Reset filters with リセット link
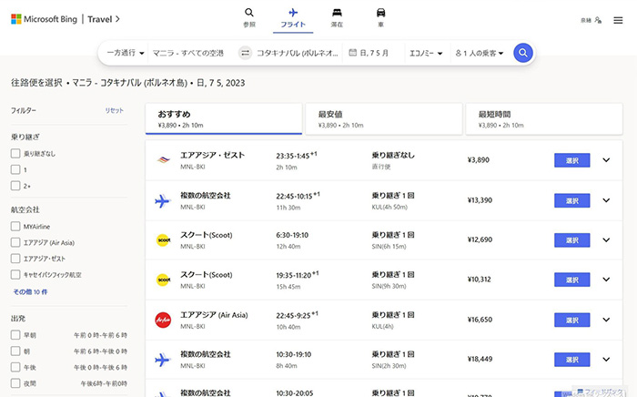 tap(114, 110)
